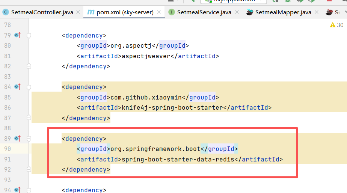Collapse the dependency block at line 94

pos(29,190)
